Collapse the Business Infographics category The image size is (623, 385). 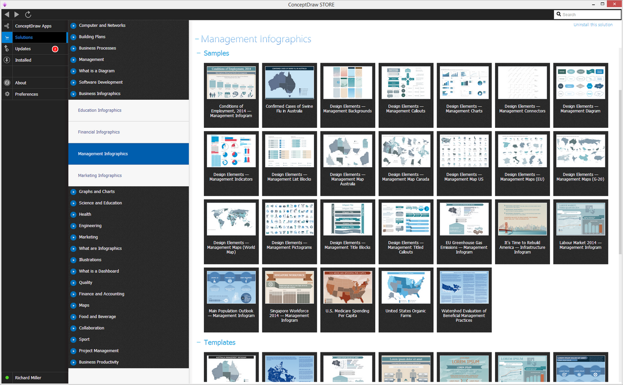(x=73, y=94)
